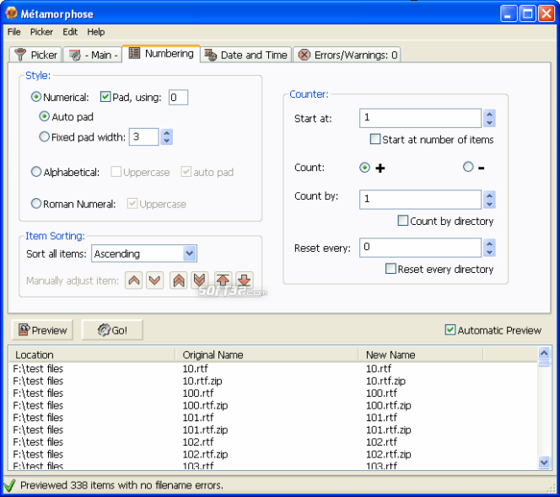Increase the Fixed pad width value

pos(166,133)
